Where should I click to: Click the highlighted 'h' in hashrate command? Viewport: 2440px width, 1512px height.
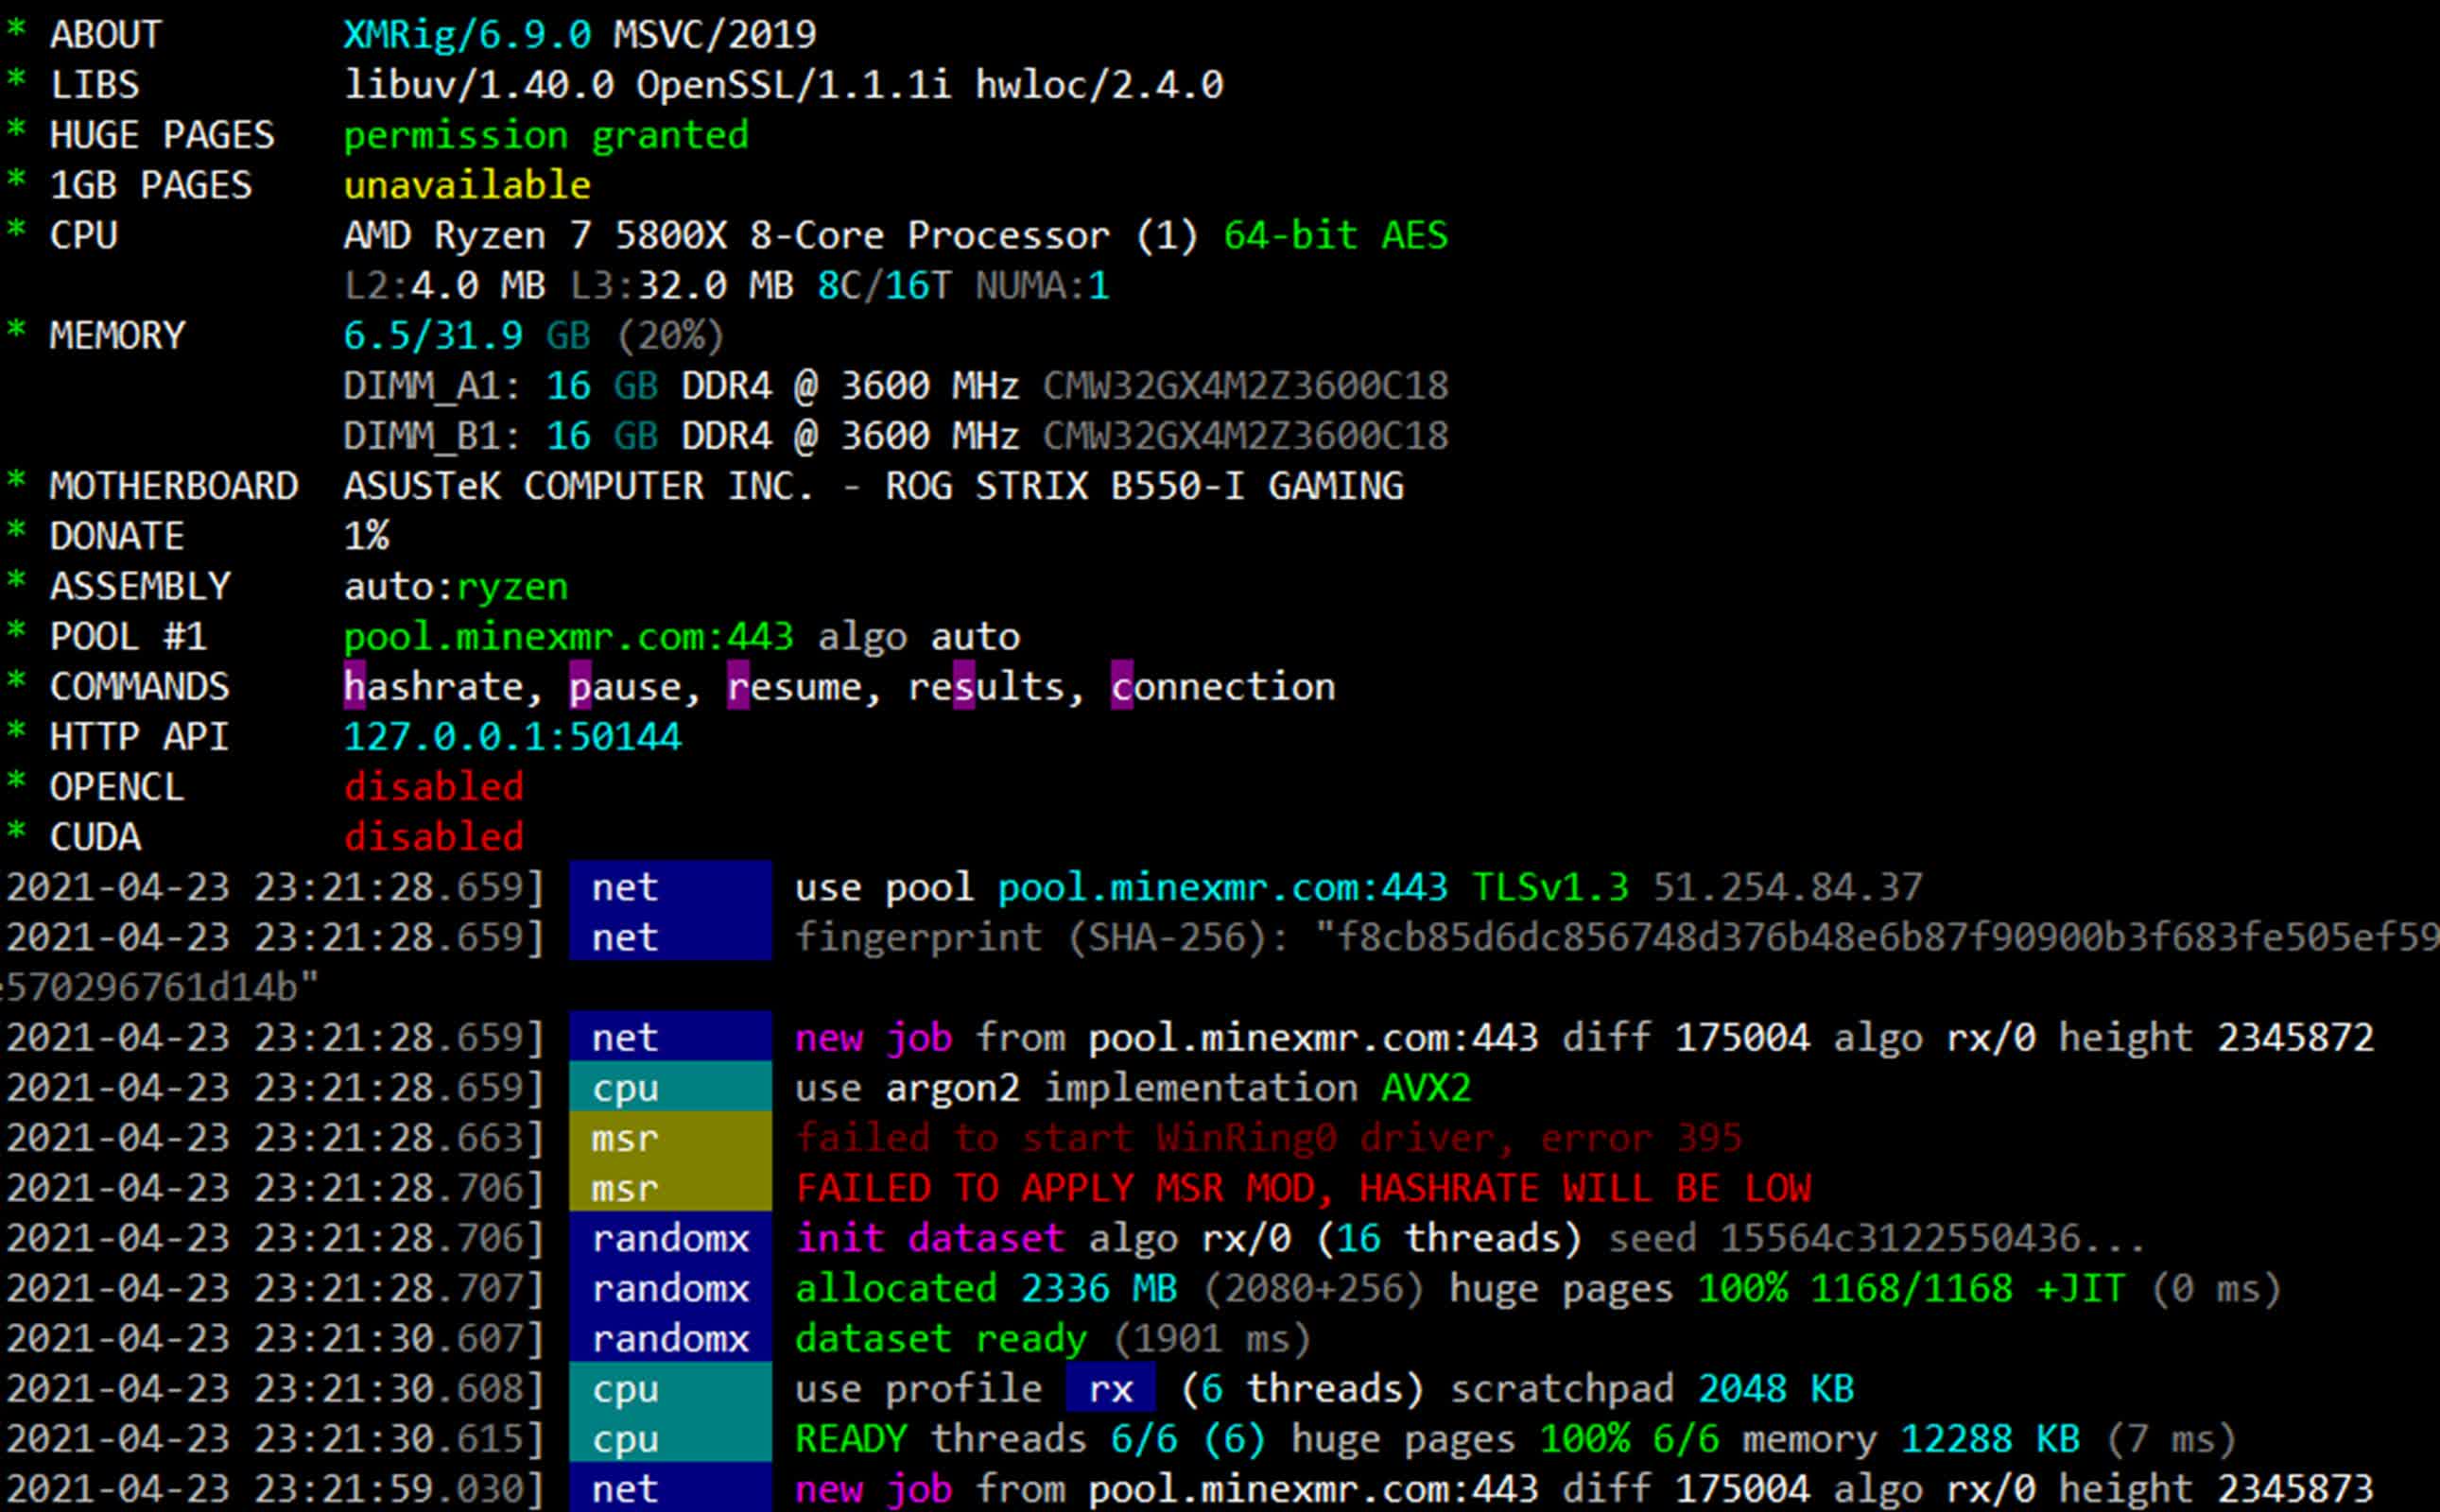355,687
